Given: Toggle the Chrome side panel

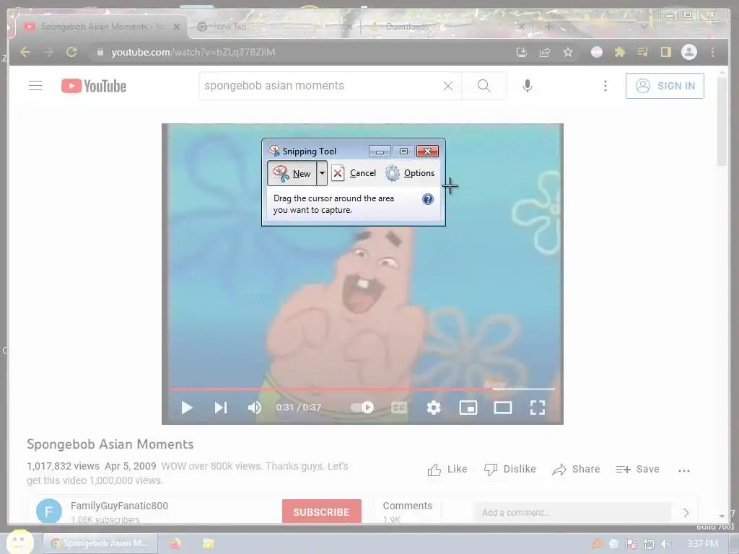Looking at the screenshot, I should coord(666,52).
